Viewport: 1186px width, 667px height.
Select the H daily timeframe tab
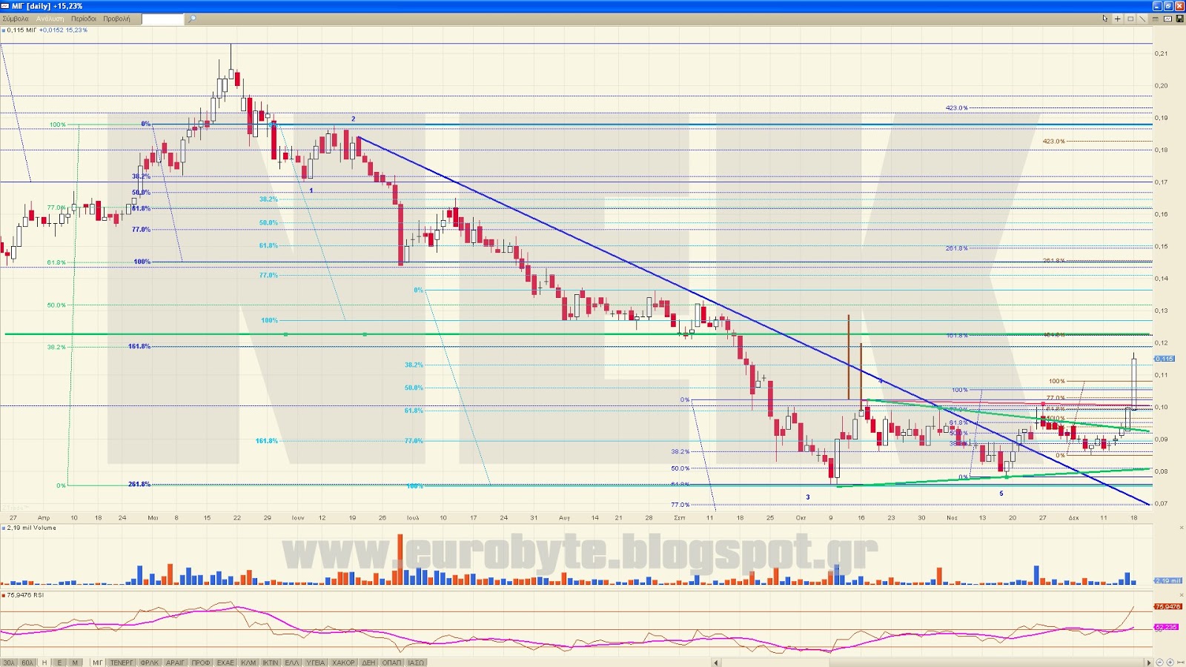click(x=44, y=663)
